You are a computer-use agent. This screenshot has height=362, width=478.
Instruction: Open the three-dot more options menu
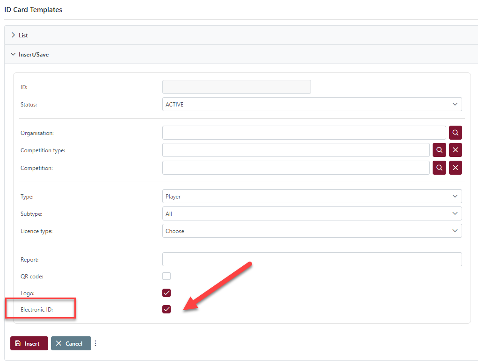(x=95, y=343)
